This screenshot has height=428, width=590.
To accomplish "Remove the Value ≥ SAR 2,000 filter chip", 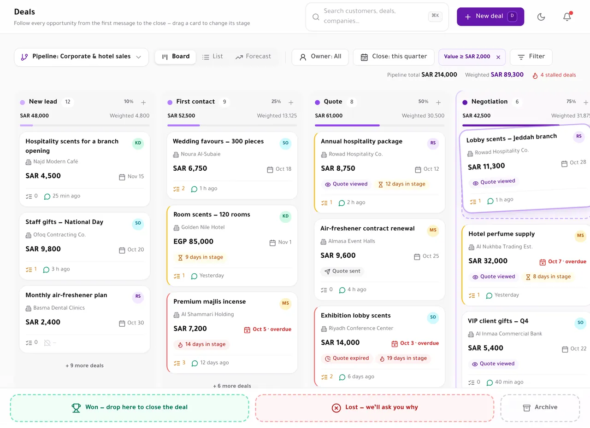I will (498, 57).
